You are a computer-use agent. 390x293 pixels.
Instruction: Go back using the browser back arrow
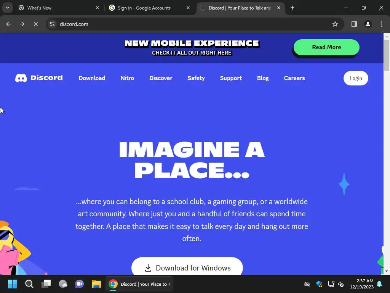click(x=8, y=24)
